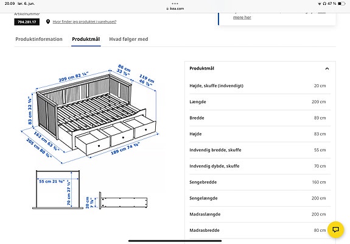
Task: Select the Længde row label
Action: pyautogui.click(x=198, y=102)
